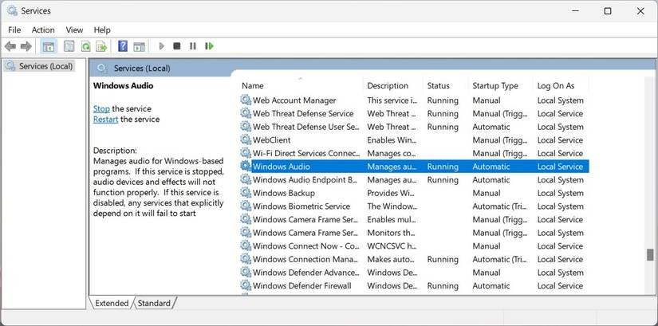Viewport: 658px width, 326px height.
Task: Select the Windows Defender Firewall service
Action: (301, 285)
